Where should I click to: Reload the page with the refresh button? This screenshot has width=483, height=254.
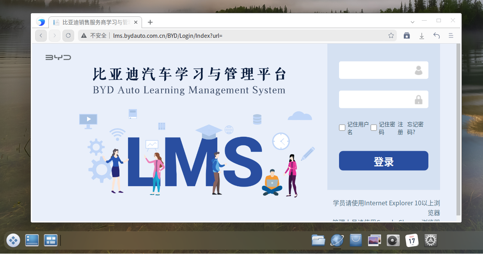click(68, 35)
